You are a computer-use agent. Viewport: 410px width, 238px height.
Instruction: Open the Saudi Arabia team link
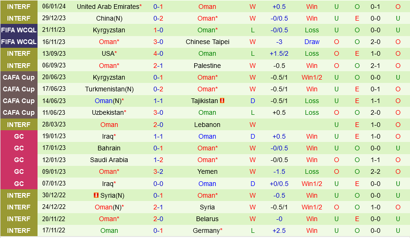coord(109,160)
